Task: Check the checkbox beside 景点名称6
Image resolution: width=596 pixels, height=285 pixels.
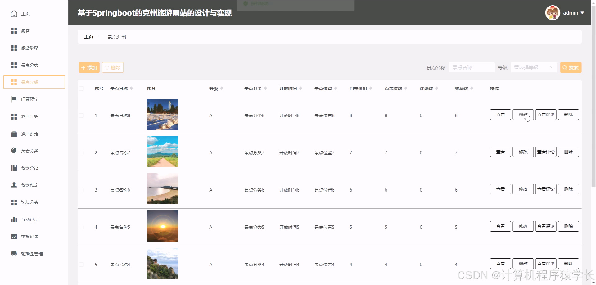Action: [x=81, y=190]
